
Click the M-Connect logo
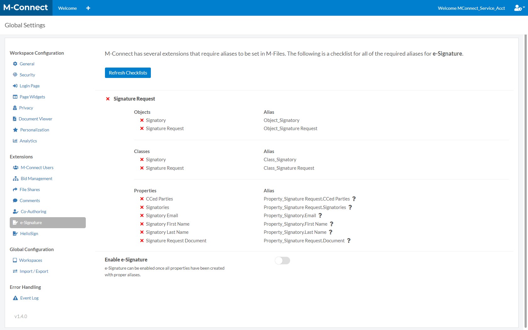click(26, 8)
